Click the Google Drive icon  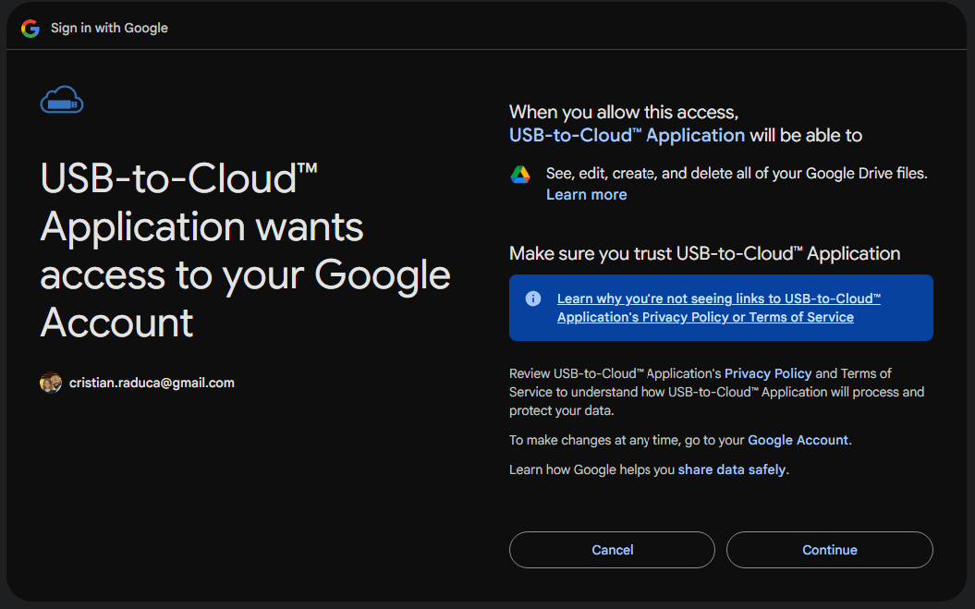[520, 175]
